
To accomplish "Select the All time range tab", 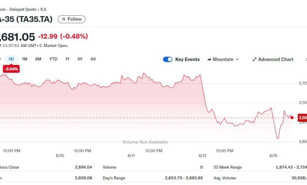I will point(93,59).
